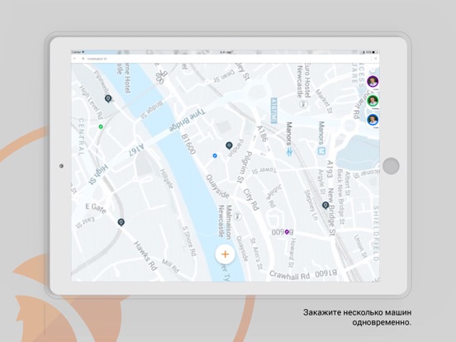Tap the car pin near Pandon

tap(229, 145)
